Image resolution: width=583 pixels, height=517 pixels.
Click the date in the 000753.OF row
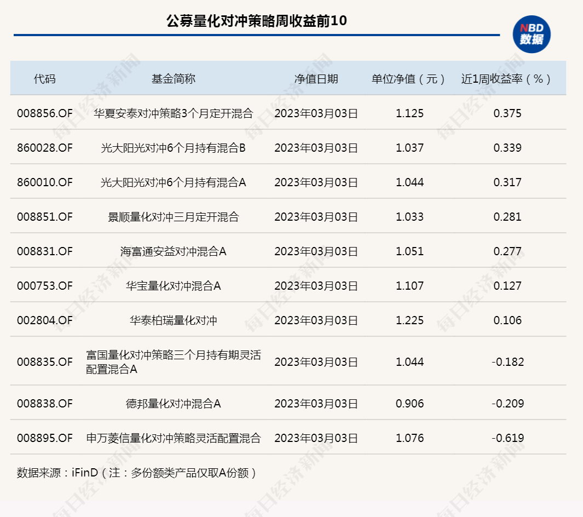(316, 286)
